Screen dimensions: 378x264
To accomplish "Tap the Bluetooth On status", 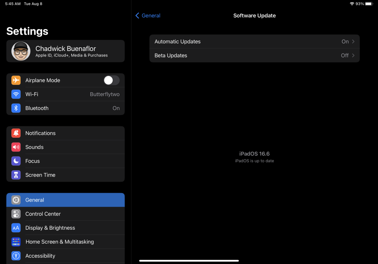I will tap(116, 108).
